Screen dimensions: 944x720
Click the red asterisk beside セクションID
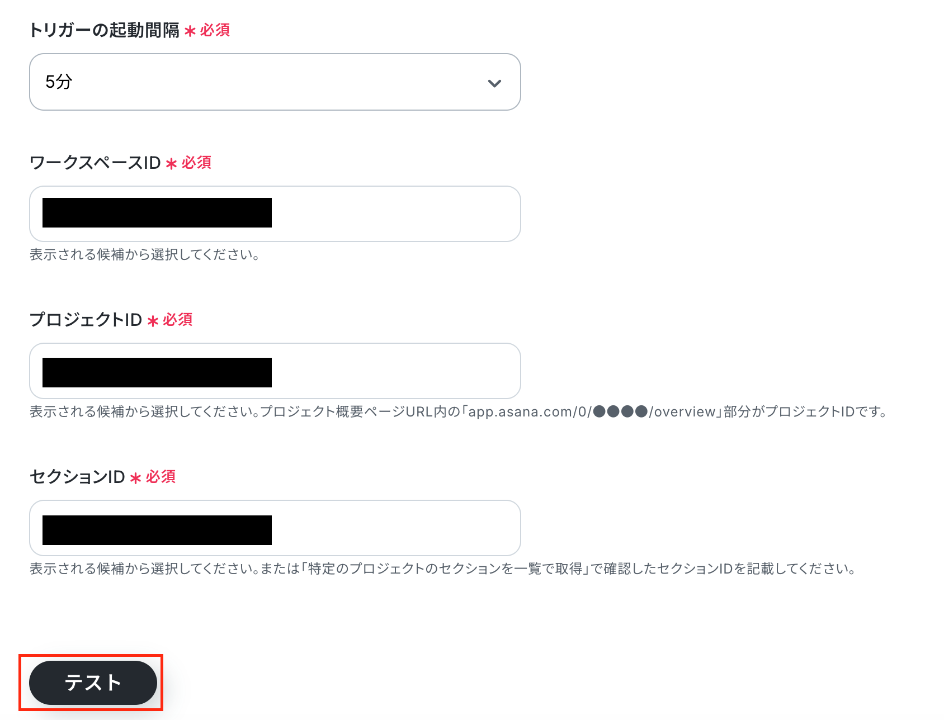coord(135,478)
